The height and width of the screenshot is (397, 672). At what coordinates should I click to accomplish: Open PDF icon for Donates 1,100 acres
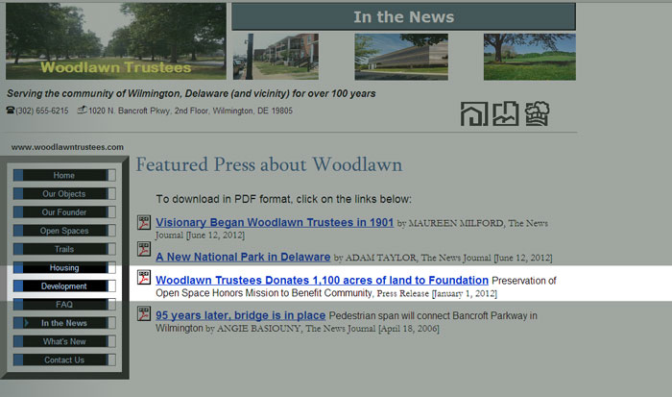[143, 280]
